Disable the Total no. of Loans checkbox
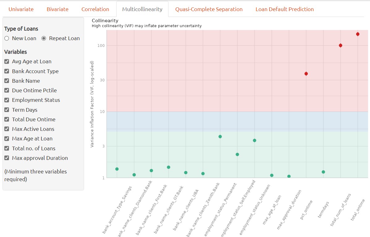The height and width of the screenshot is (237, 370). [x=7, y=148]
